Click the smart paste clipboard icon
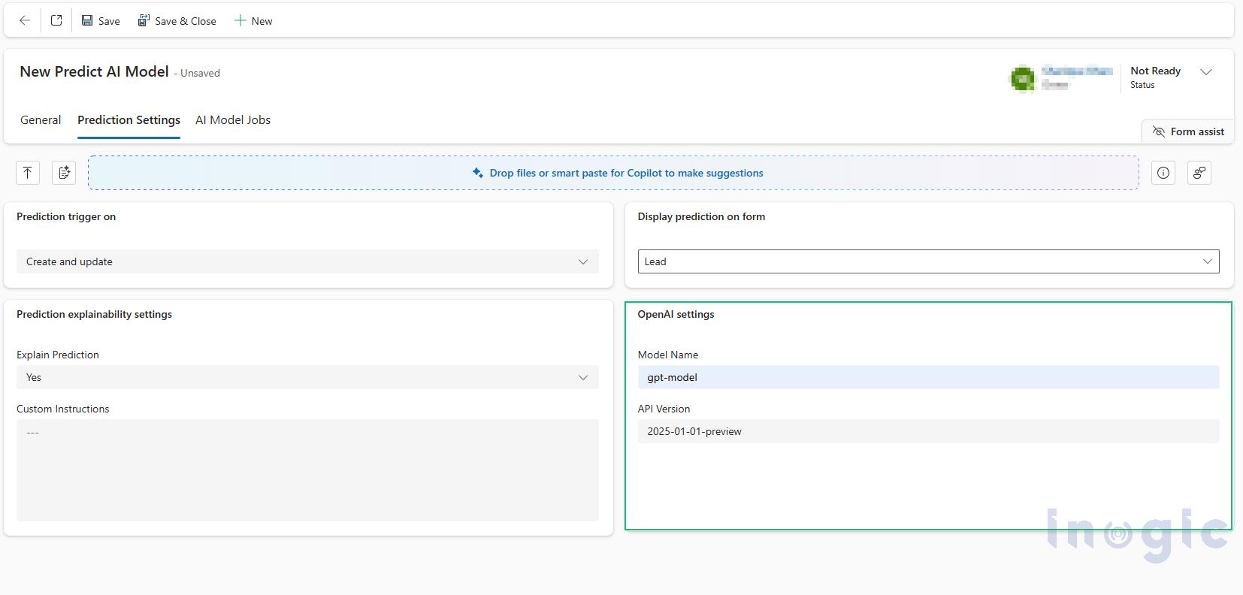The image size is (1243, 595). (x=64, y=173)
